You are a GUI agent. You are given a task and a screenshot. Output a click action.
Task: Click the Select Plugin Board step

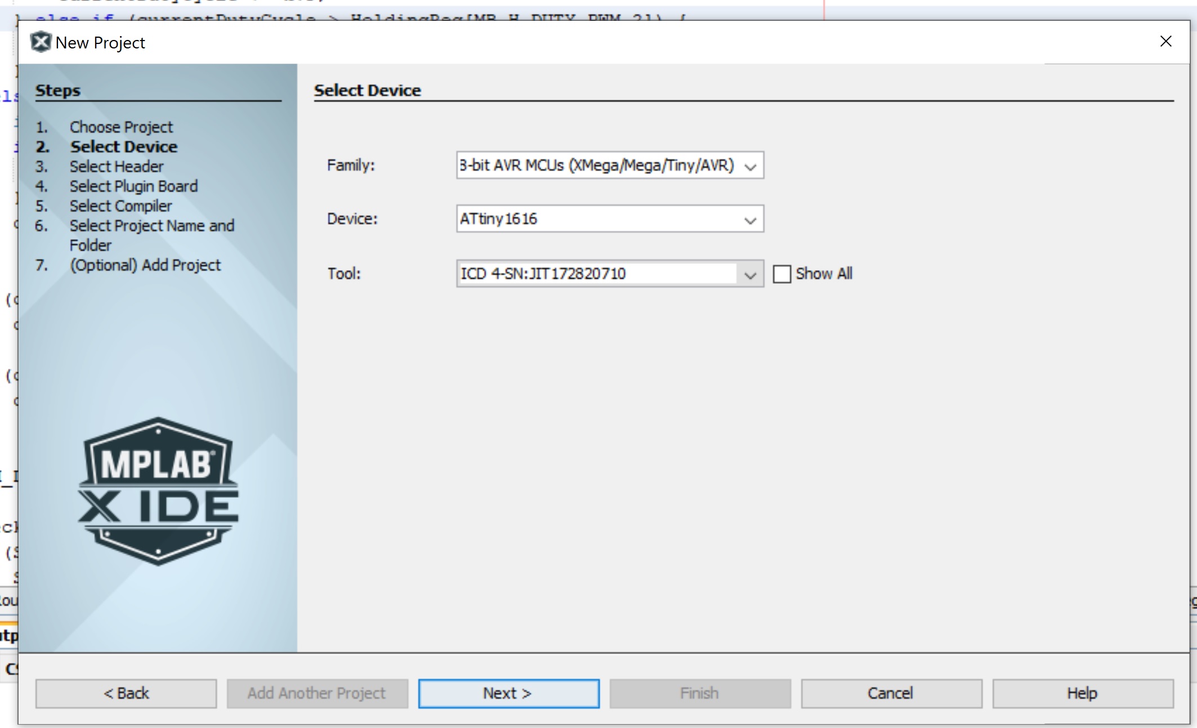[133, 186]
